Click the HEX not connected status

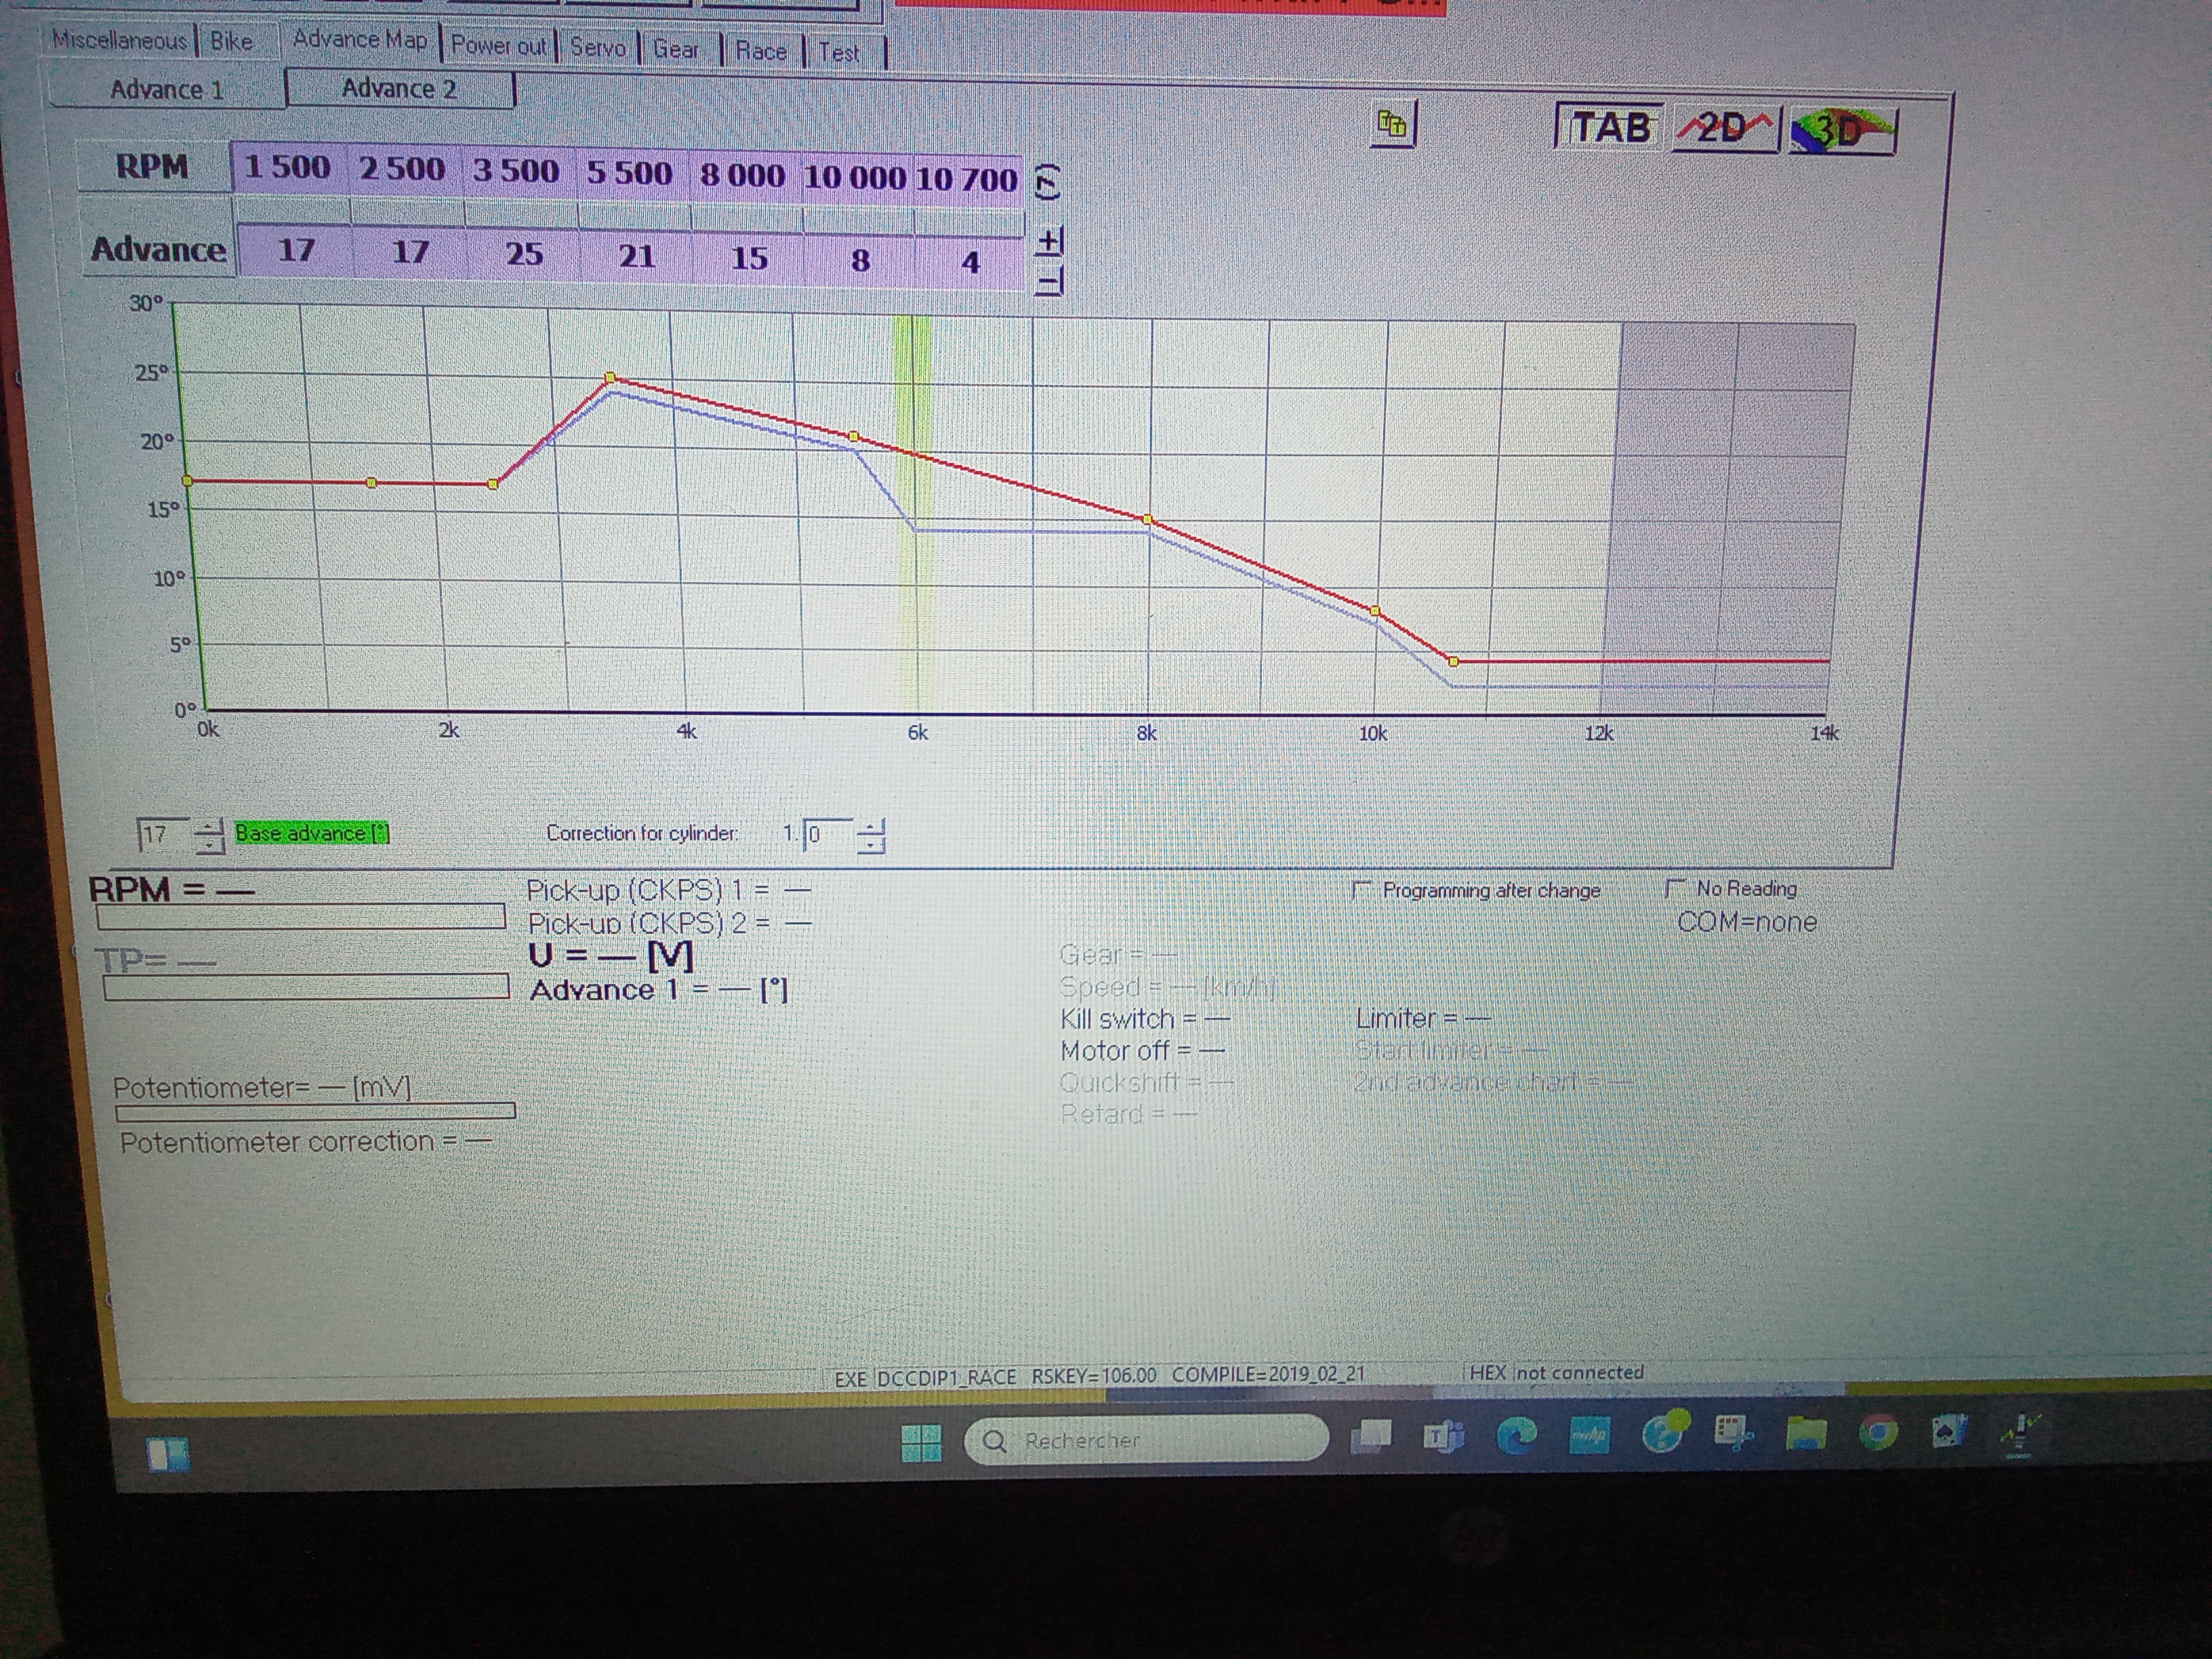tap(1556, 1372)
